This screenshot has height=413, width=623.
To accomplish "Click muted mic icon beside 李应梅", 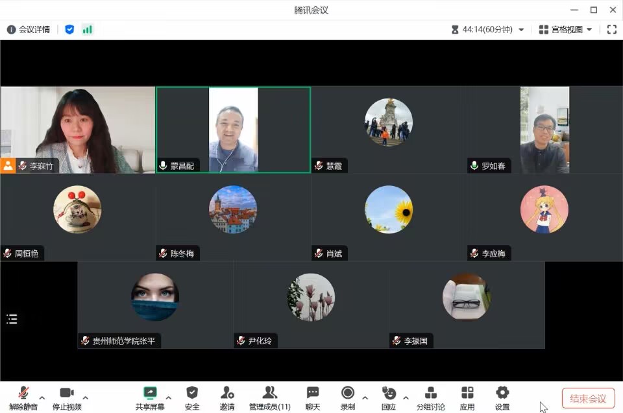I will (x=474, y=254).
